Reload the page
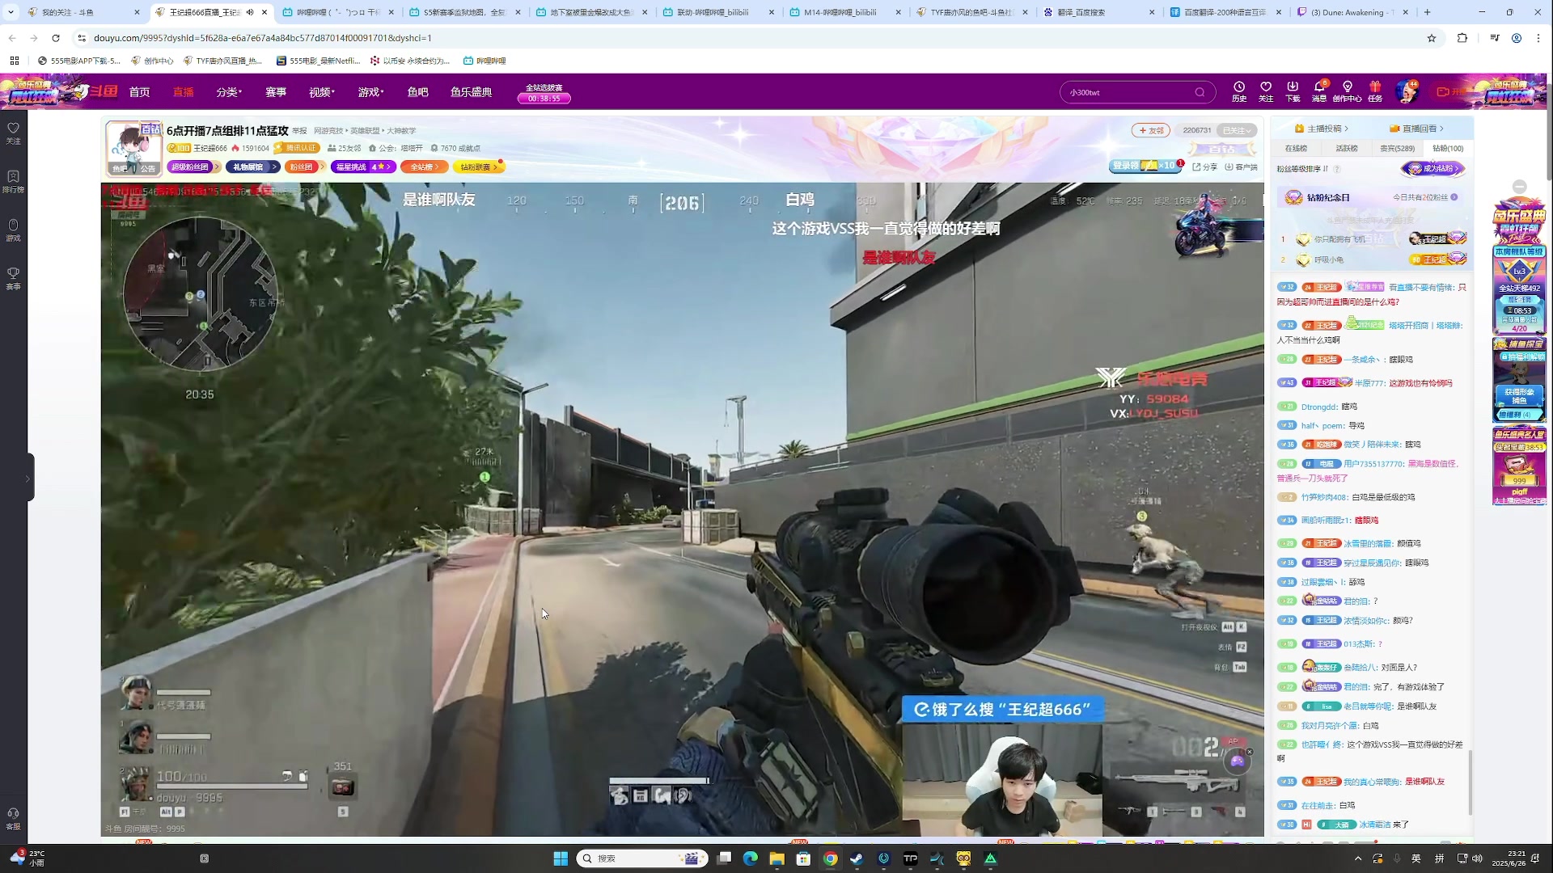 click(56, 38)
